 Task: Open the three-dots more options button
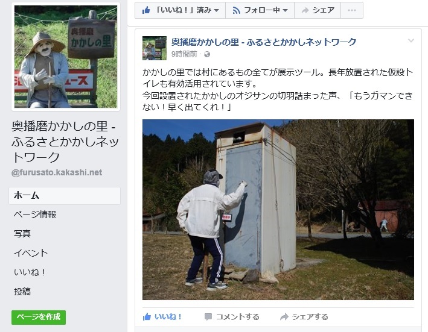tap(352, 10)
